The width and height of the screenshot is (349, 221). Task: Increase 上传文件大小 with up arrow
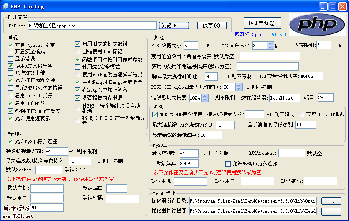click(x=270, y=44)
